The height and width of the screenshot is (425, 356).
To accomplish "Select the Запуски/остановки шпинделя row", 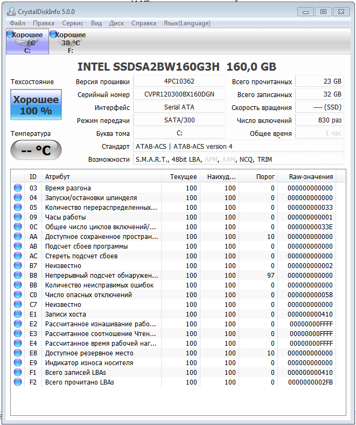I will click(x=174, y=197).
